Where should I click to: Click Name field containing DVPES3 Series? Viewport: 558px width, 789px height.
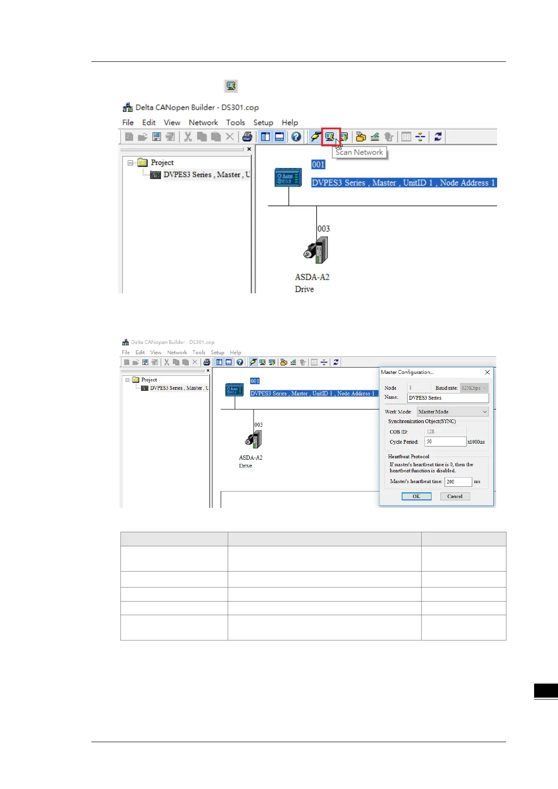pyautogui.click(x=448, y=398)
